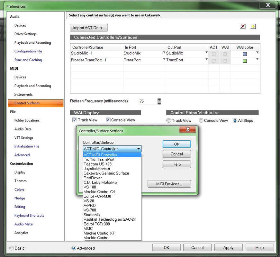
Task: Open TranzPort Out Port dropdown
Action: [206, 59]
